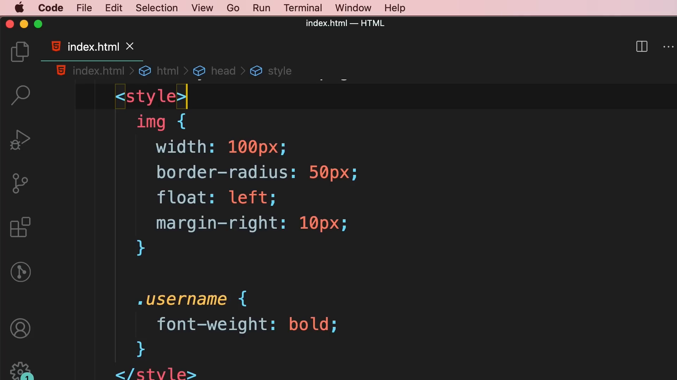The image size is (677, 380).
Task: Click the img selector in CSS
Action: [151, 122]
